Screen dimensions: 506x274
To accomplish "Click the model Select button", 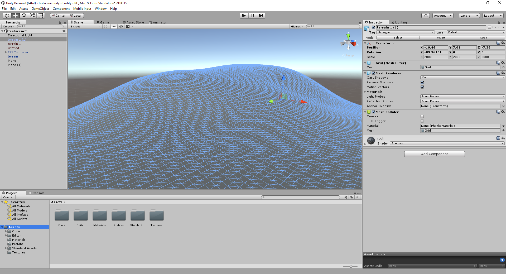I will pos(398,38).
